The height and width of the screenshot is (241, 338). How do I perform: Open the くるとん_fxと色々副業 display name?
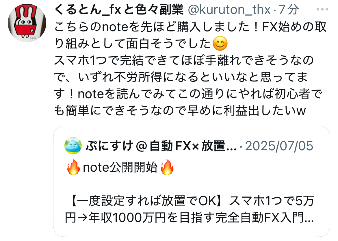pyautogui.click(x=119, y=10)
